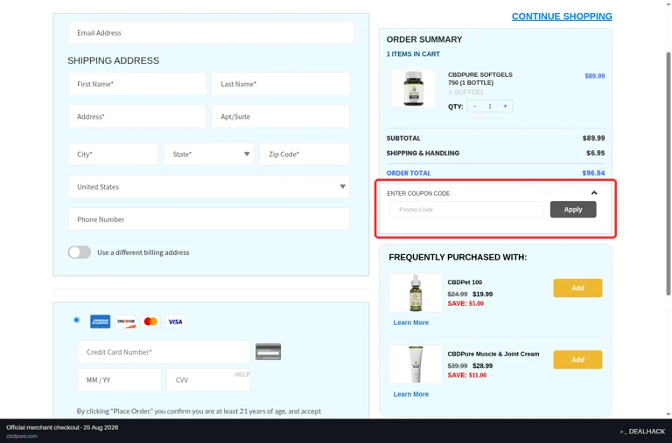Click the quantity value 1
Viewport: 672px width, 443px height.
click(x=490, y=106)
